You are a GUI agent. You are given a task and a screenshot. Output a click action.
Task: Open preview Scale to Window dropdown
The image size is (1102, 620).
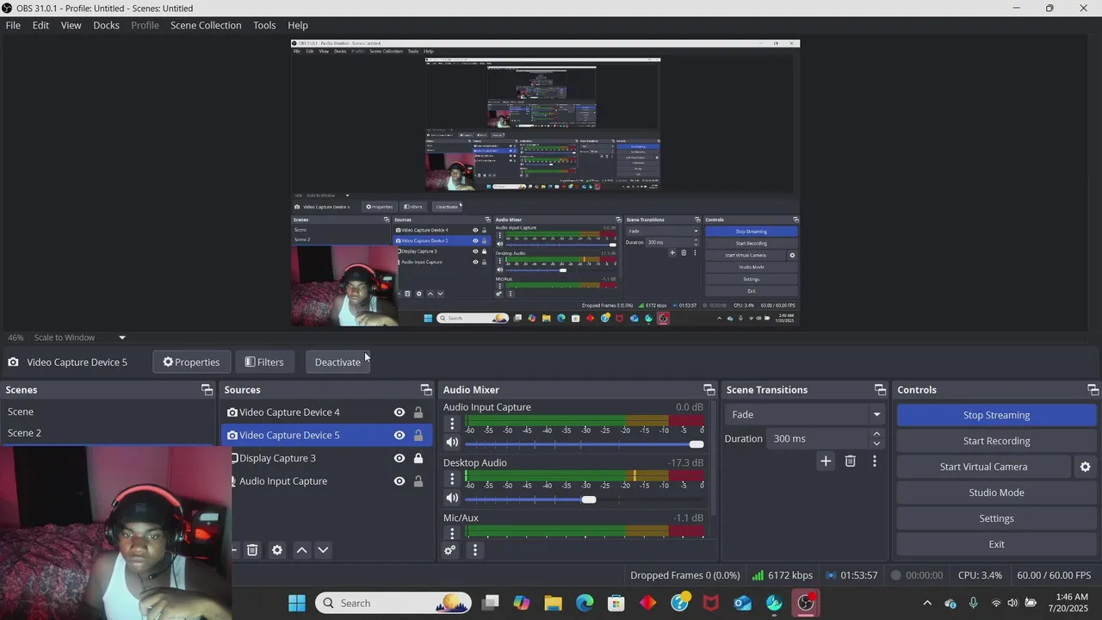point(80,338)
